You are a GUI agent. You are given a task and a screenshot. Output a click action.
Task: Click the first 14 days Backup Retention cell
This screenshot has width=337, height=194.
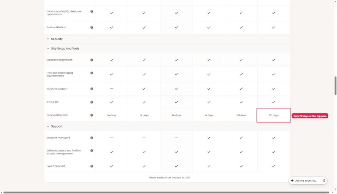point(112,115)
